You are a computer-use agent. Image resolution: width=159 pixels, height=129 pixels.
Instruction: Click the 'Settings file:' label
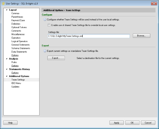[x=54, y=32]
